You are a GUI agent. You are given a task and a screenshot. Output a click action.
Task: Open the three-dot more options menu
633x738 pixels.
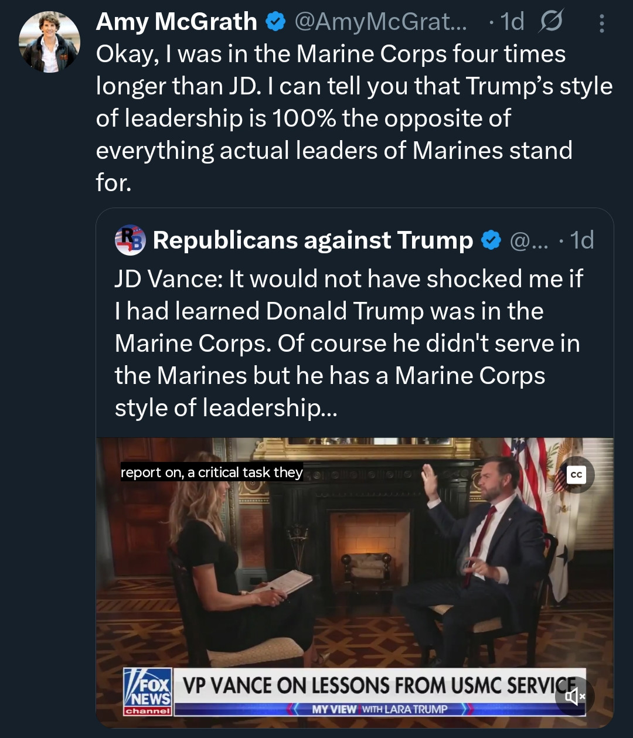(601, 23)
